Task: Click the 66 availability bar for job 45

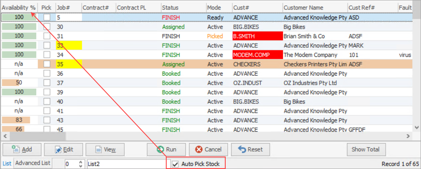Action: point(19,130)
